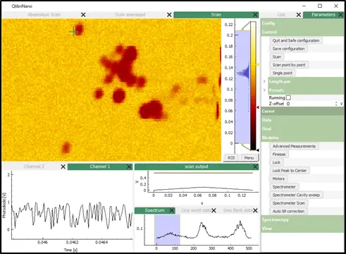Screen dimensions: 346x254
Task: Toggle the Running checkbox
Action: 288,97
